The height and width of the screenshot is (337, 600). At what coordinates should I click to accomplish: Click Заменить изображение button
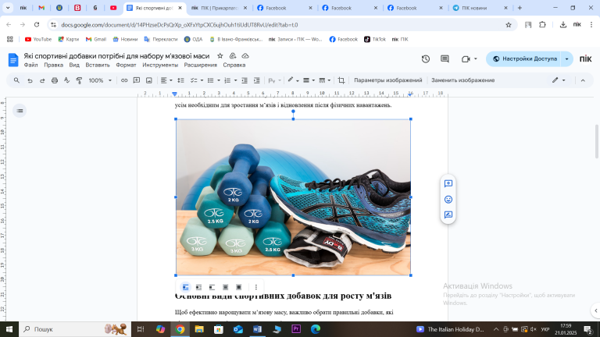[x=463, y=80]
